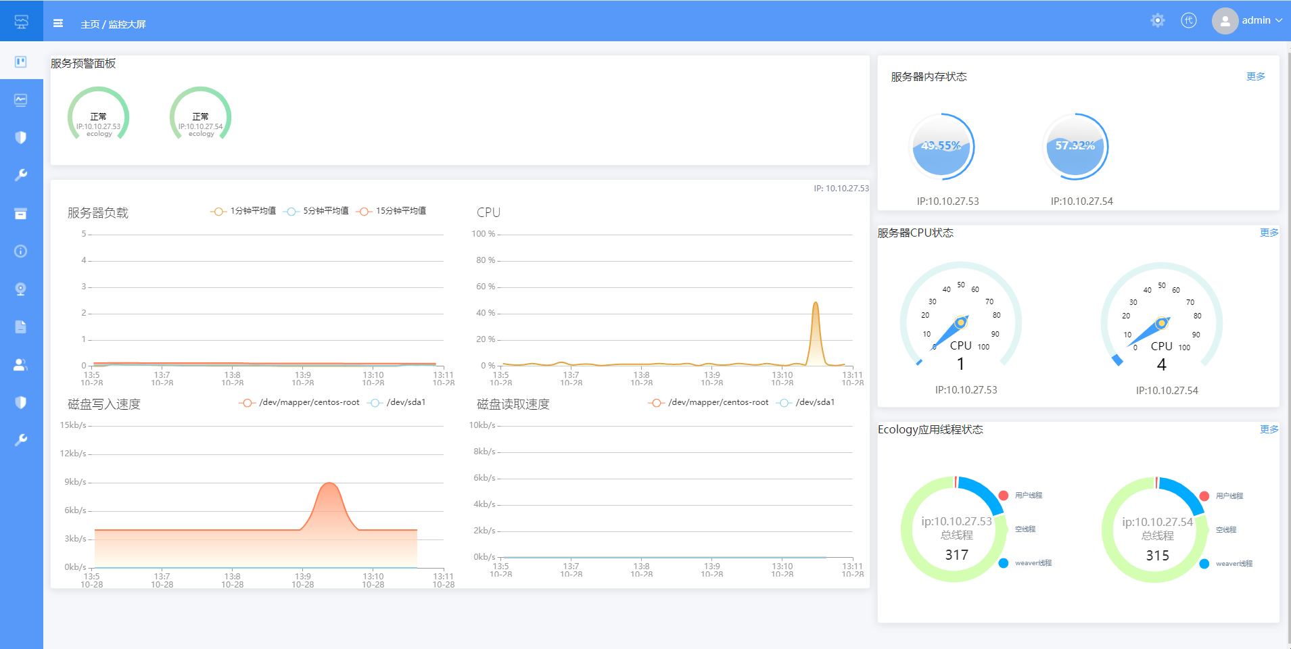Open the chart monitor icon in sidebar
1291x649 pixels.
(21, 100)
